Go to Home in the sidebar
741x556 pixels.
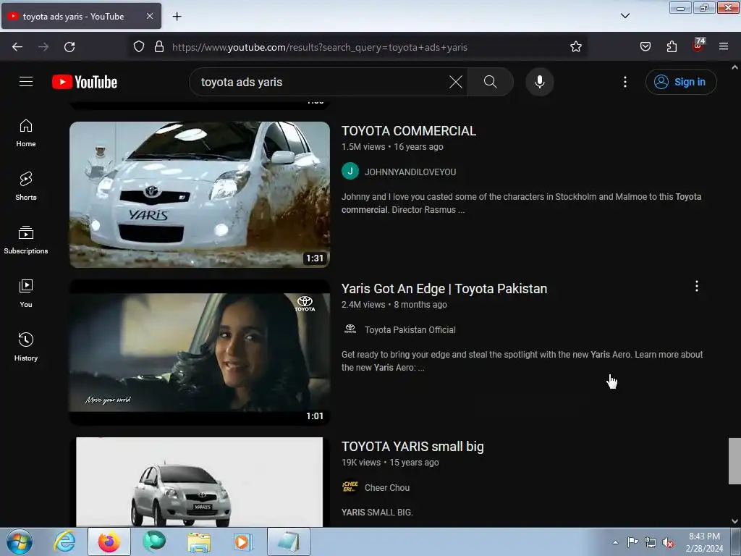pyautogui.click(x=26, y=133)
